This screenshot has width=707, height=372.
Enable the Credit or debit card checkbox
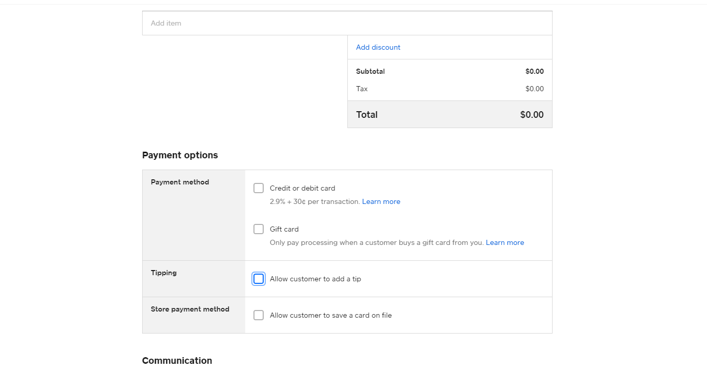259,188
